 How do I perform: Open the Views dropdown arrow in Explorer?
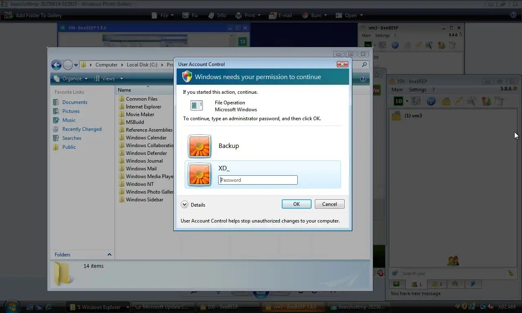[121, 79]
